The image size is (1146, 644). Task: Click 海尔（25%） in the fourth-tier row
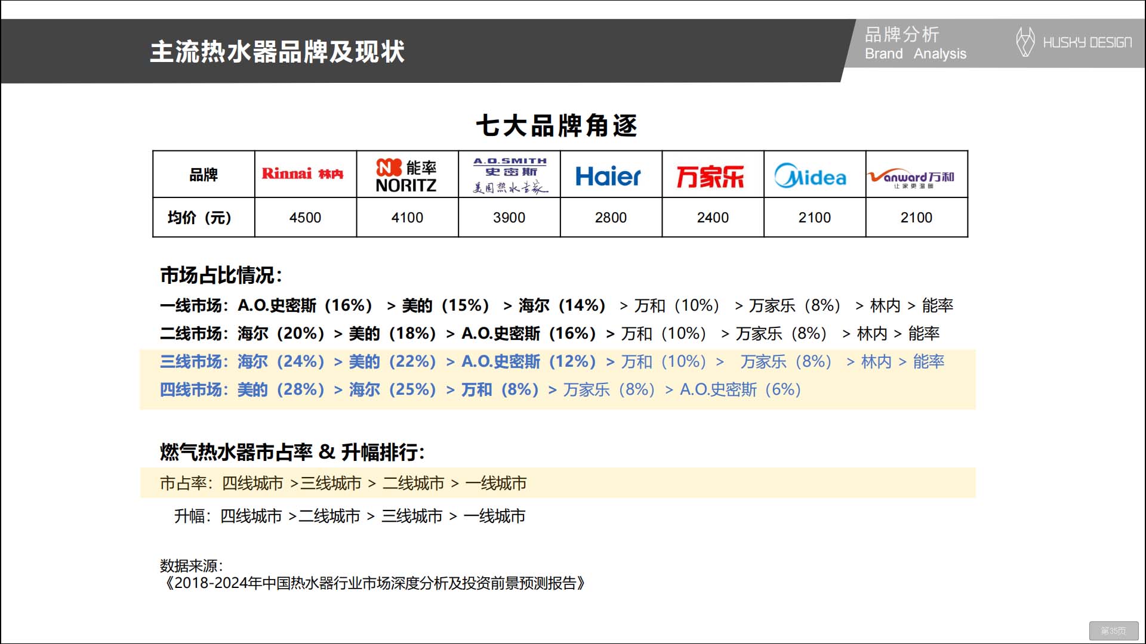click(x=393, y=389)
